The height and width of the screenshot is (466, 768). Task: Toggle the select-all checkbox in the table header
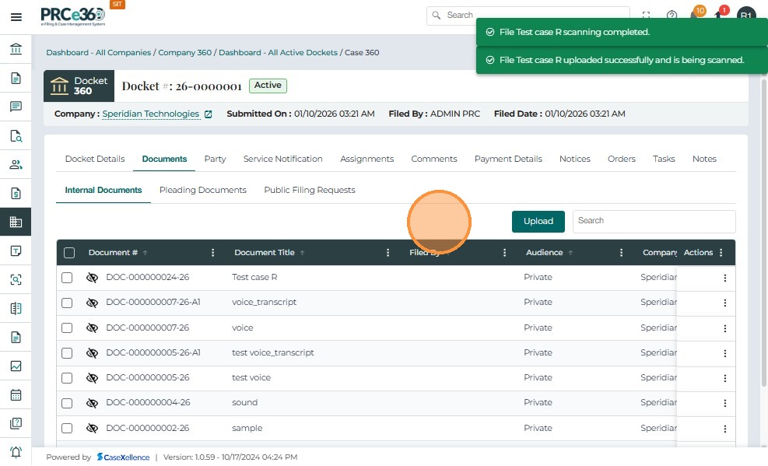tap(69, 253)
